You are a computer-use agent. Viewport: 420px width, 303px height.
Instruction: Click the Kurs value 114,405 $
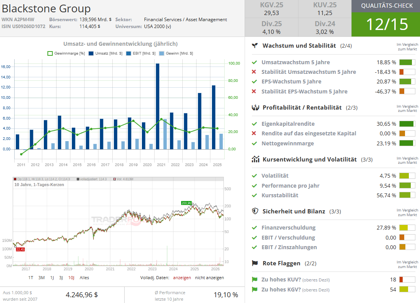tap(90, 27)
